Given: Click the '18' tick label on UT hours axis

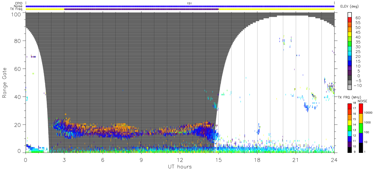Looking at the screenshot, I should [x=257, y=160].
